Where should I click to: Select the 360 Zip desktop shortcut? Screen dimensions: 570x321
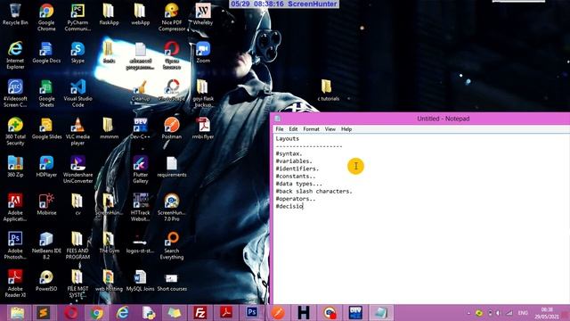[x=15, y=167]
